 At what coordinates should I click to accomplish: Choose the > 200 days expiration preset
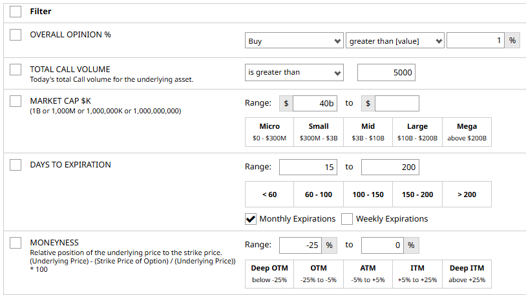click(x=467, y=195)
